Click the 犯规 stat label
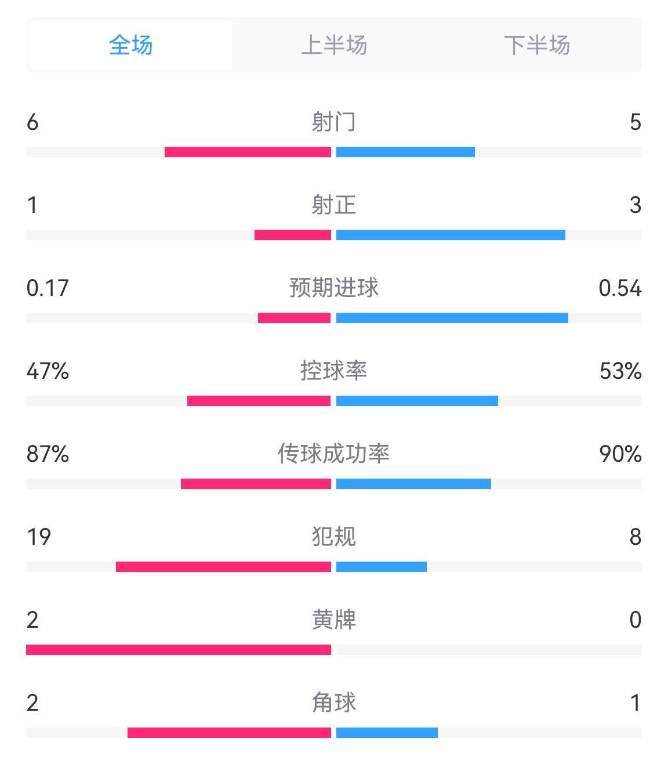 coord(334,537)
